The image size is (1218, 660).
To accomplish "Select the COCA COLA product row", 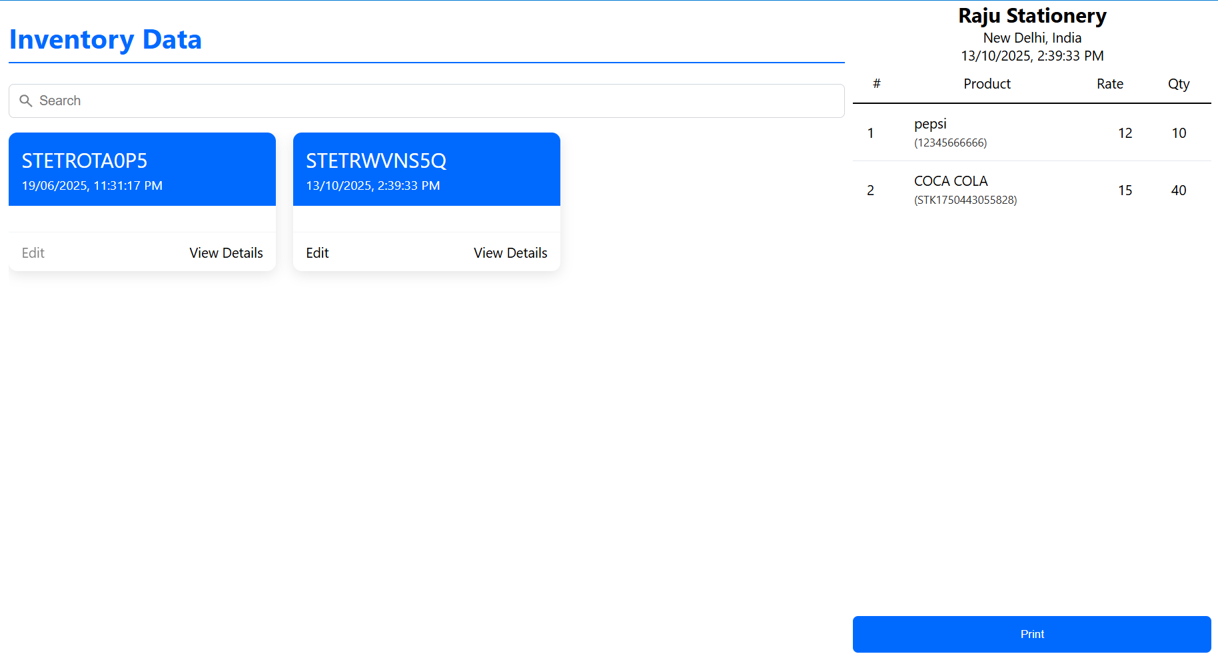I will [x=1031, y=190].
